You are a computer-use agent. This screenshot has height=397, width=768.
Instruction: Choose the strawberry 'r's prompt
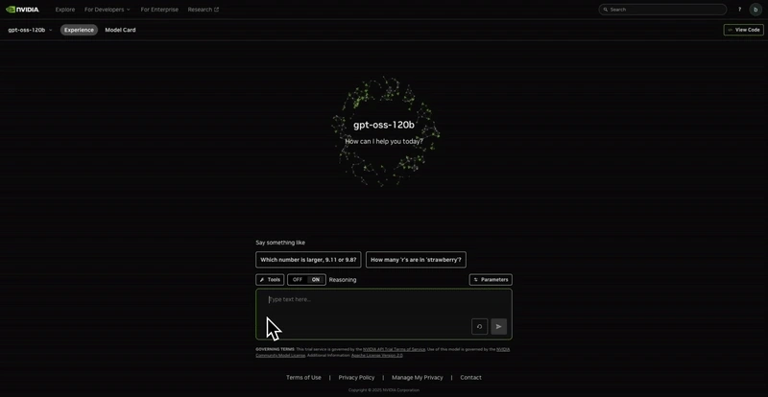[x=416, y=260]
